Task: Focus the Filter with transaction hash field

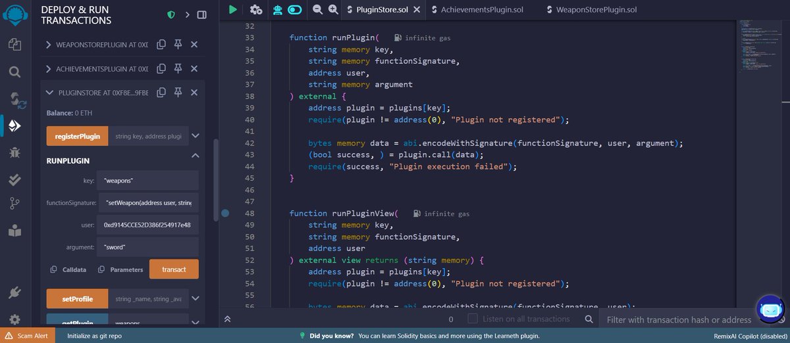Action: coord(679,319)
